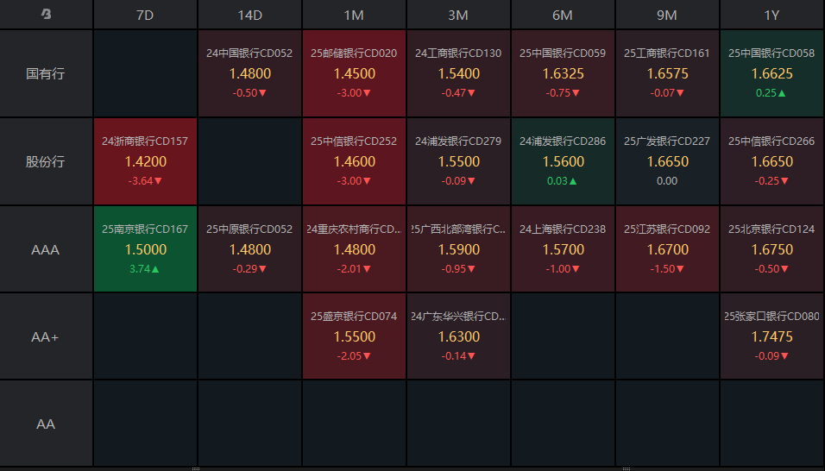Click the -3.64 down change value
Image resolution: width=825 pixels, height=471 pixels.
145,181
